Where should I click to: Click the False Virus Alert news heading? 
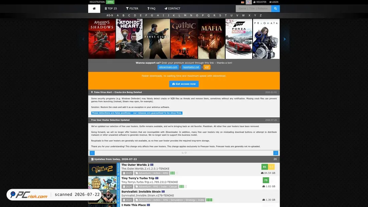pyautogui.click(x=118, y=92)
